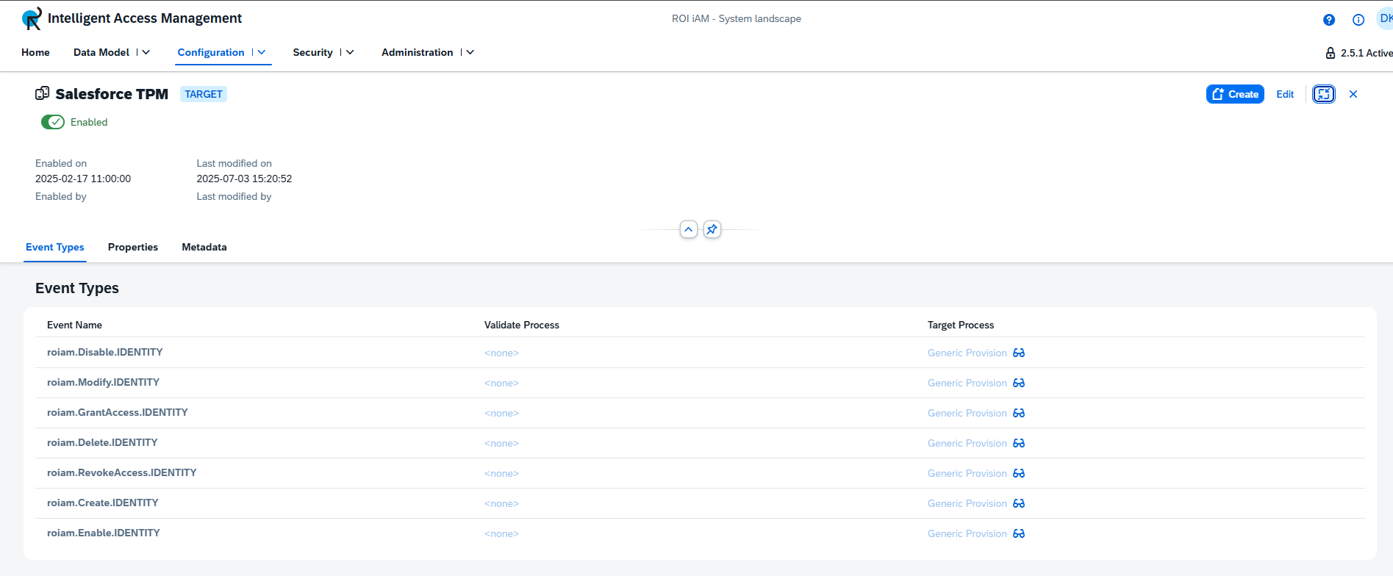Open Generic Provision link for roiam.Disable.IDENTITY

coord(967,353)
